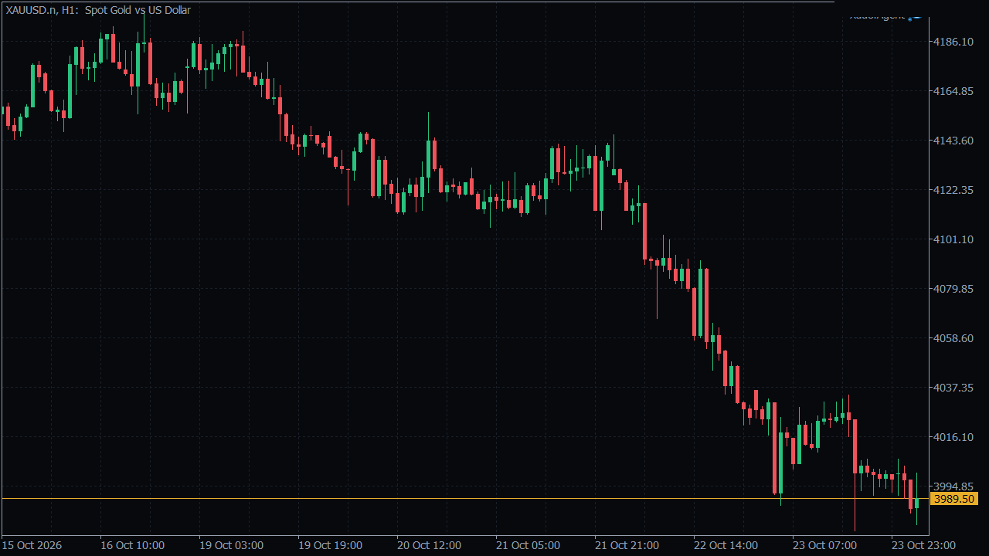989x556 pixels.
Task: Click the 4101.10 price scale label
Action: [x=953, y=239]
